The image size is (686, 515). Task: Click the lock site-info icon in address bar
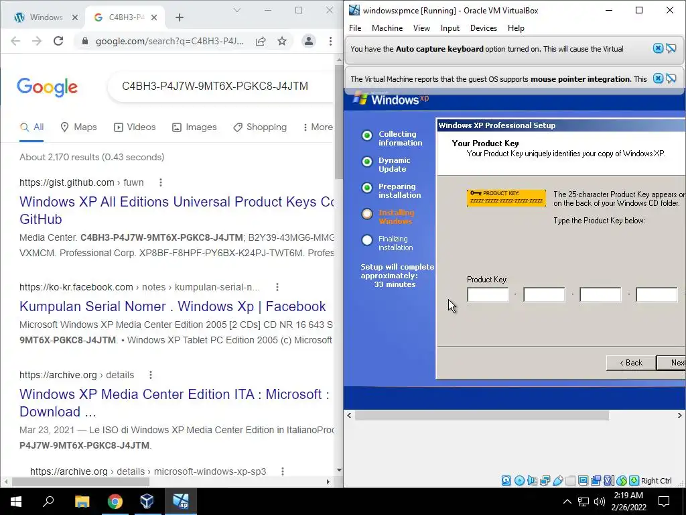pos(85,41)
